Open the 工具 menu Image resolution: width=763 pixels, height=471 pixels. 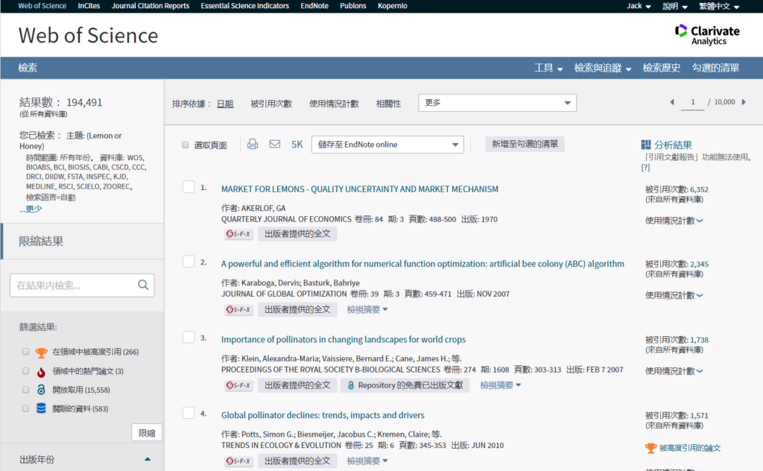click(x=548, y=68)
